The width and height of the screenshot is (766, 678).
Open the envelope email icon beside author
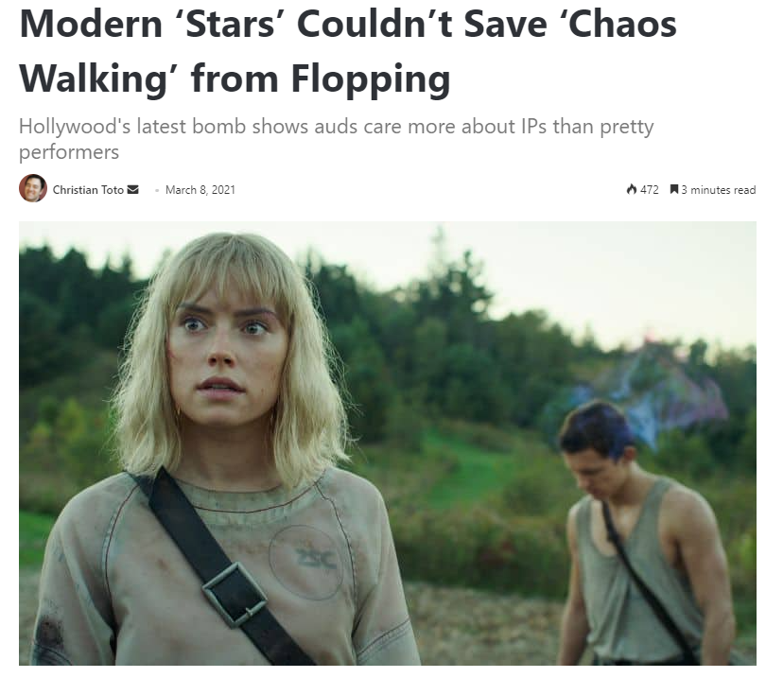click(133, 189)
